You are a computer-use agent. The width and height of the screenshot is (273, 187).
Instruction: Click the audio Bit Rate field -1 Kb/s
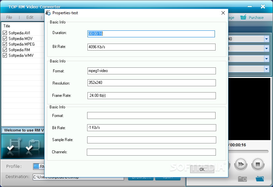point(152,128)
